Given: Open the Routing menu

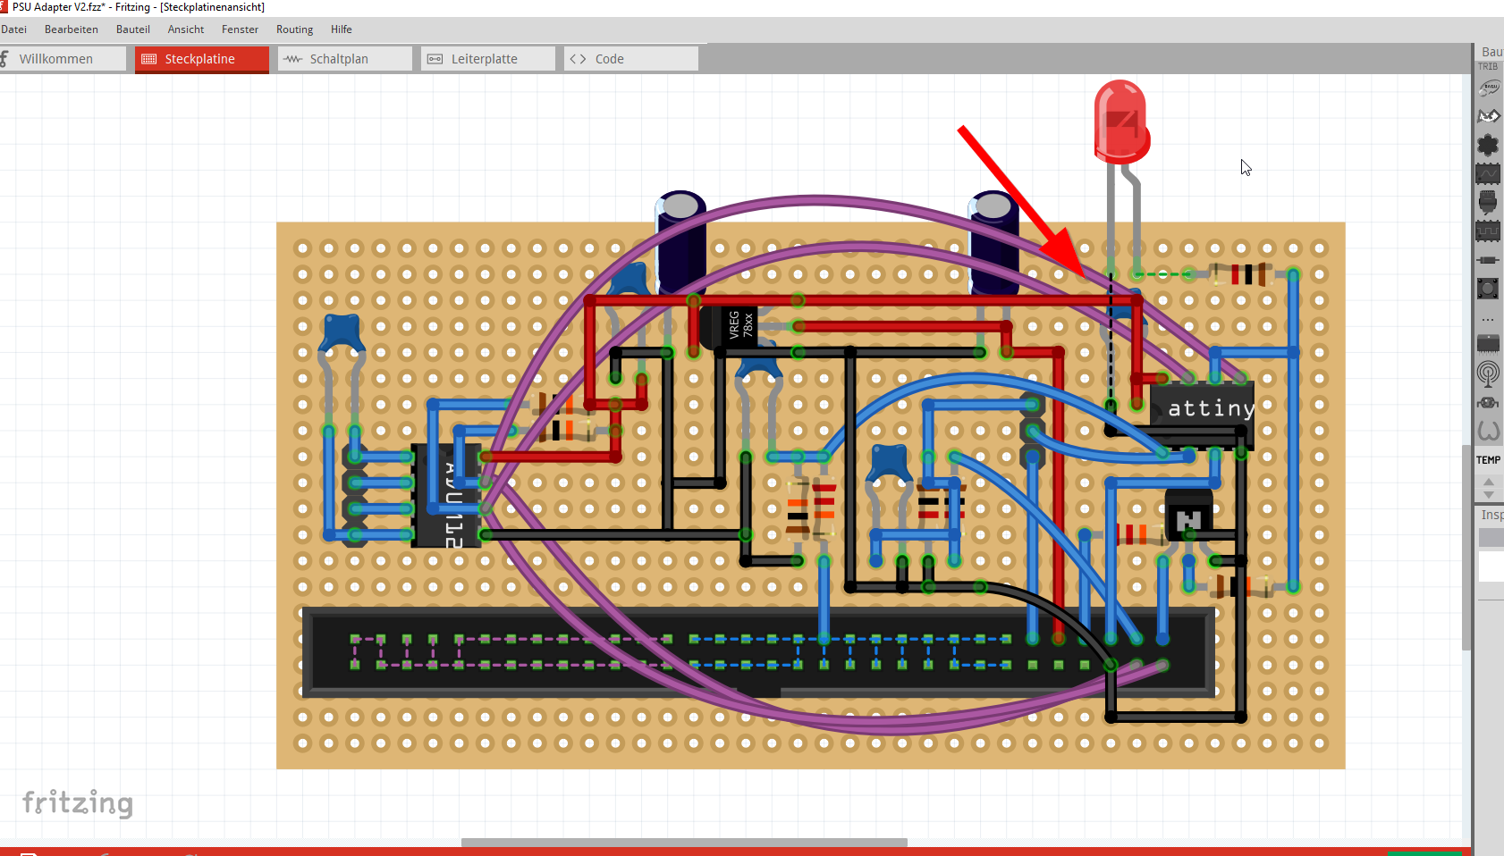Looking at the screenshot, I should (294, 29).
